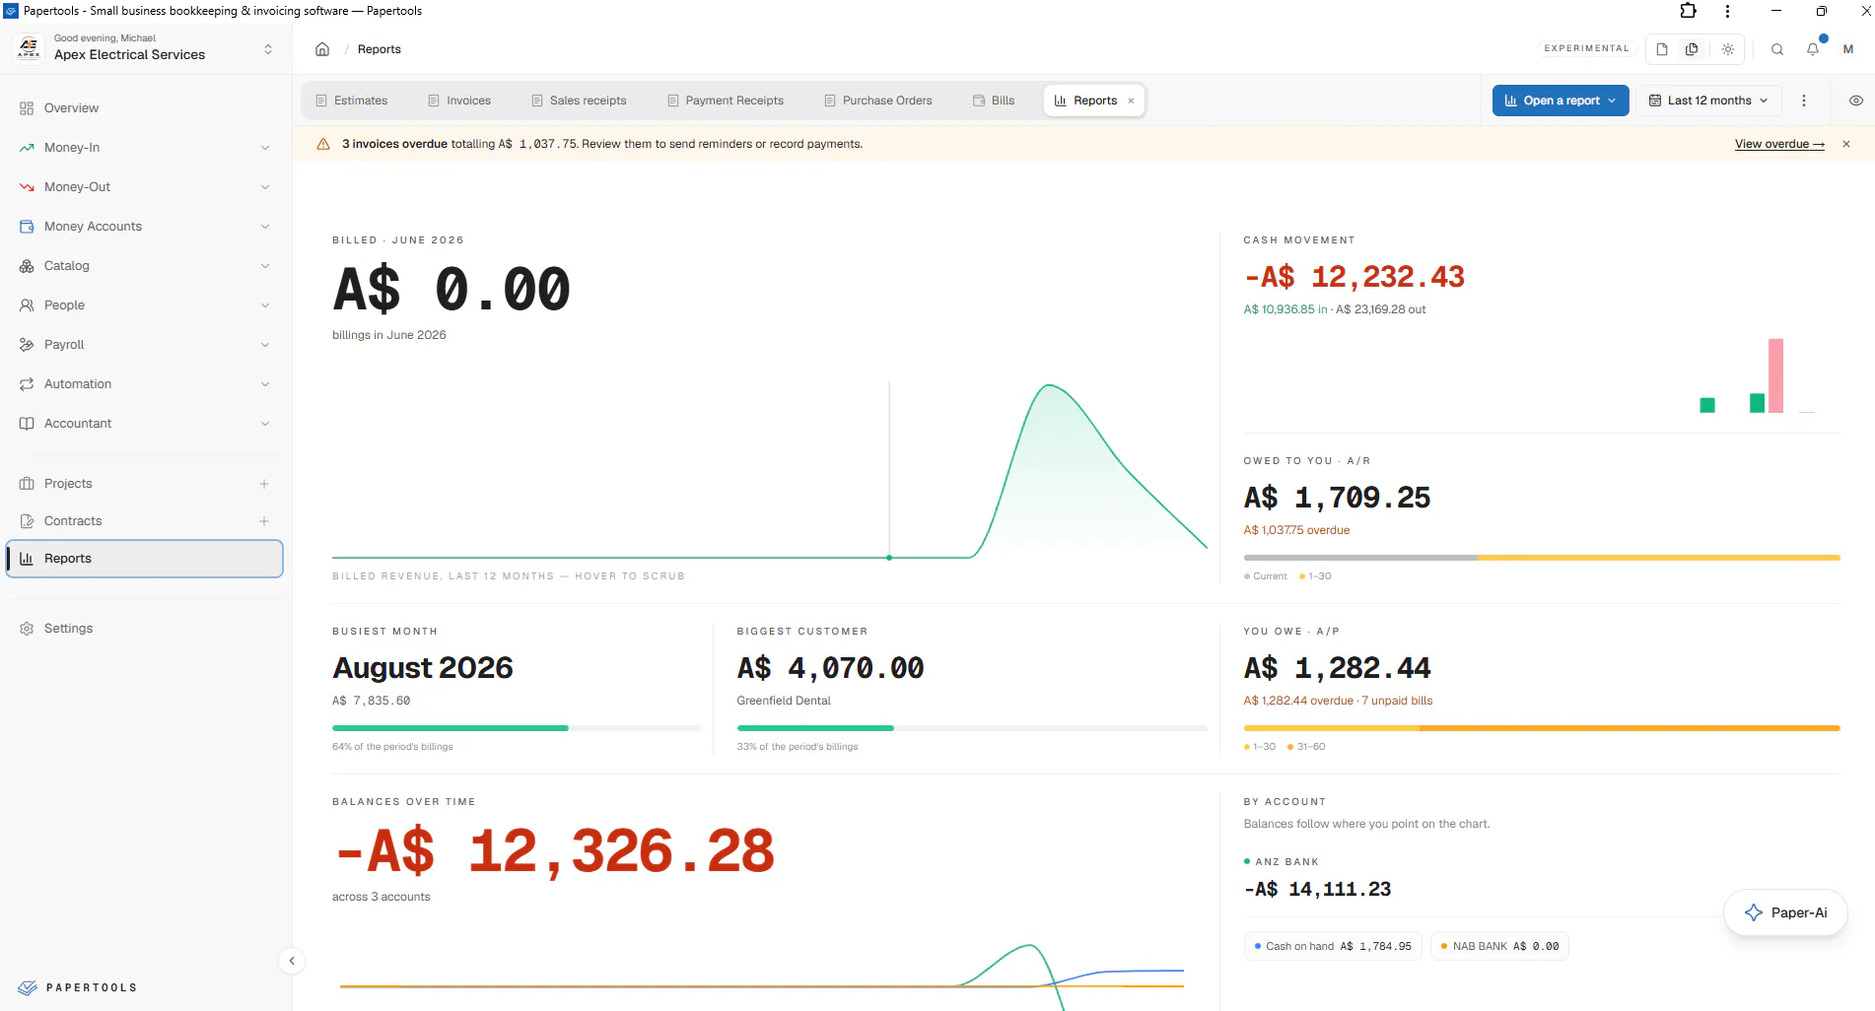Click the Papertools logo at sidebar bottom

(77, 987)
